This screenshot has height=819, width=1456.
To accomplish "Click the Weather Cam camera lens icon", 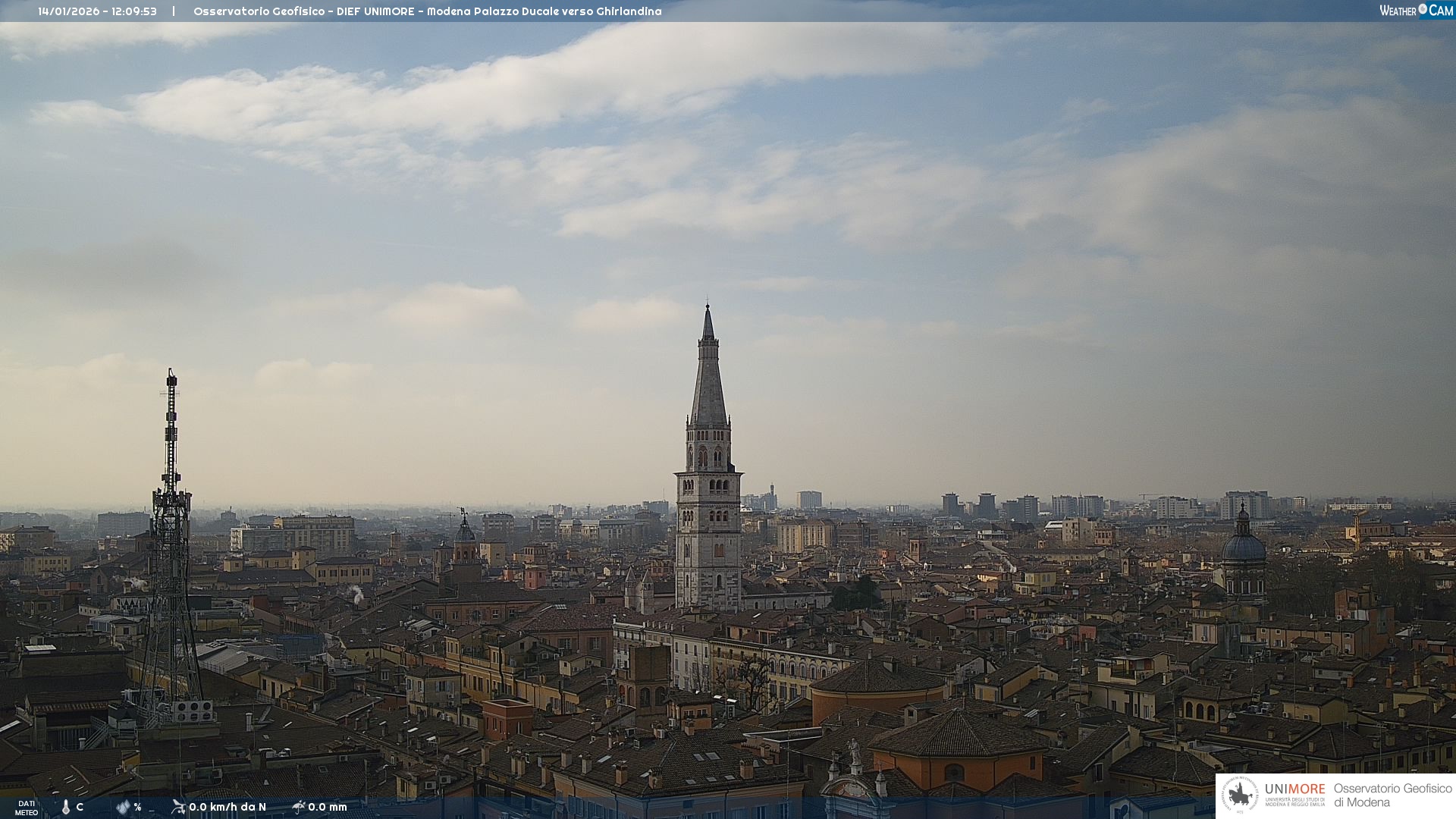I will [1423, 9].
